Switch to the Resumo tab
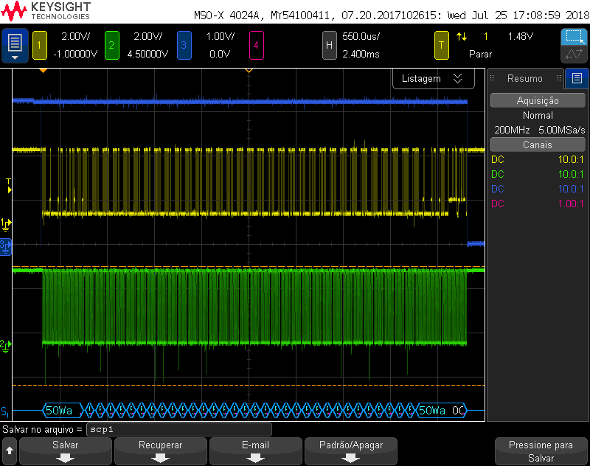Screen dimensions: 590x466 [525, 79]
